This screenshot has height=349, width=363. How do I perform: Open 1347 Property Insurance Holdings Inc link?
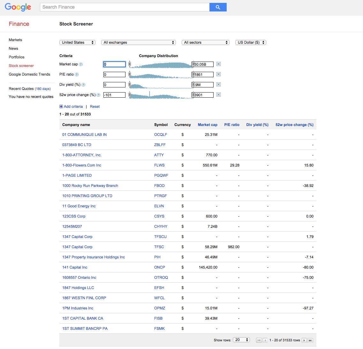(x=94, y=257)
